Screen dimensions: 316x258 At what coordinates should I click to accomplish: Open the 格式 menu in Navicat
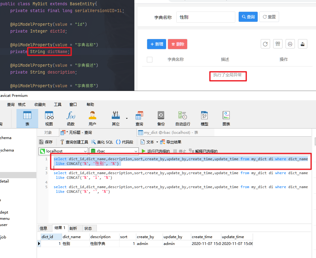tap(22, 104)
